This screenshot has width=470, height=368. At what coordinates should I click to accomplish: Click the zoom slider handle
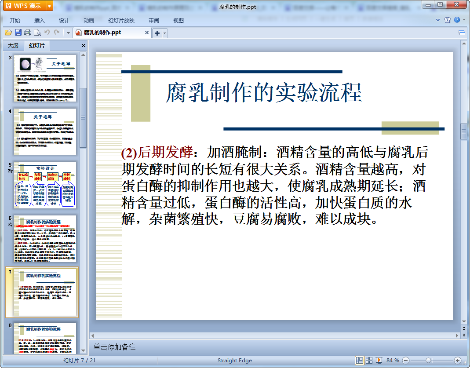tap(429, 361)
